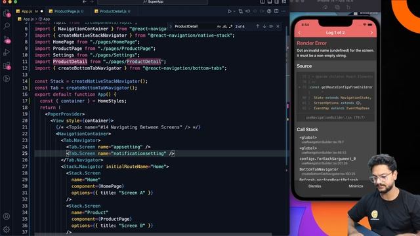
Task: Go back using the title bar arrow
Action: [x=85, y=1]
